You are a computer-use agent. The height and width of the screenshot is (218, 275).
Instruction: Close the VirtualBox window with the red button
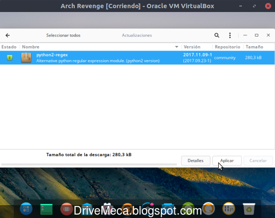point(268,6)
